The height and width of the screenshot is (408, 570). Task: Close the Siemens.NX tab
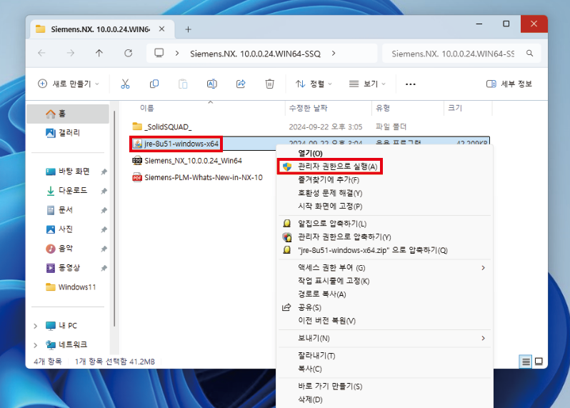(161, 29)
